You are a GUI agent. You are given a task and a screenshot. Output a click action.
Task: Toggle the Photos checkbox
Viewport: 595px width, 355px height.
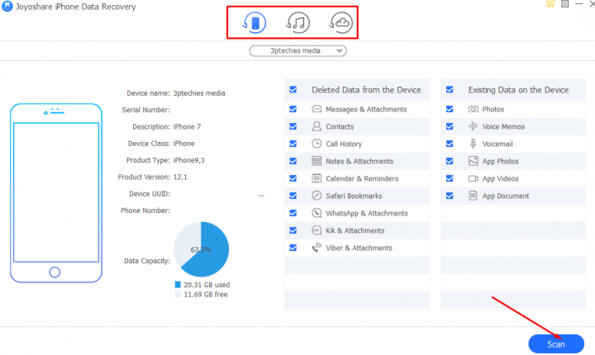click(450, 109)
